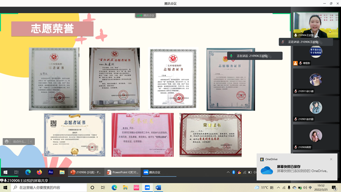Select speaker 210906 video thumbnail
Screen dimensions: 341x192
pyautogui.click(x=316, y=25)
